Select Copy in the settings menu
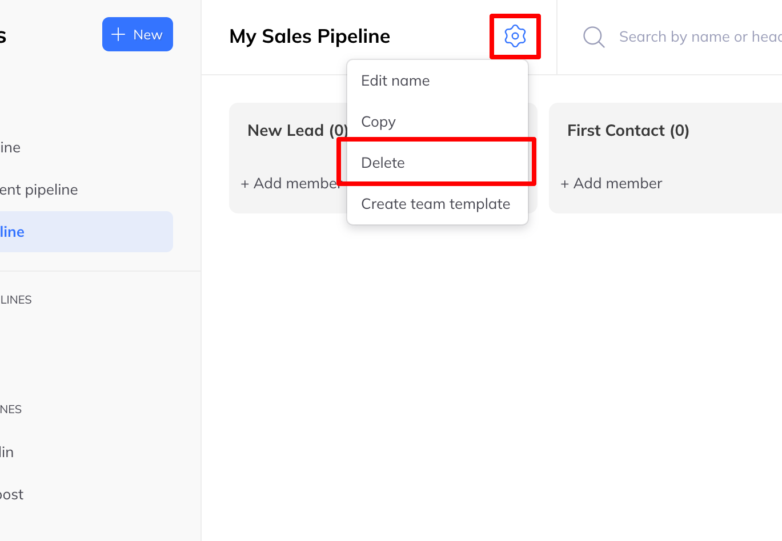 click(x=438, y=122)
